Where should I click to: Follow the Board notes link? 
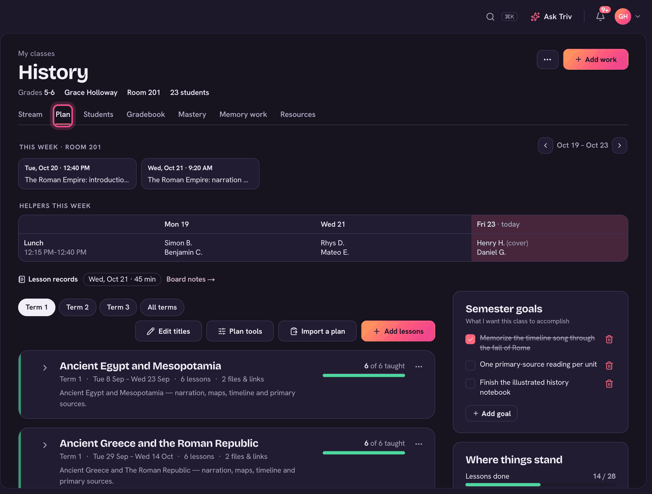[191, 279]
